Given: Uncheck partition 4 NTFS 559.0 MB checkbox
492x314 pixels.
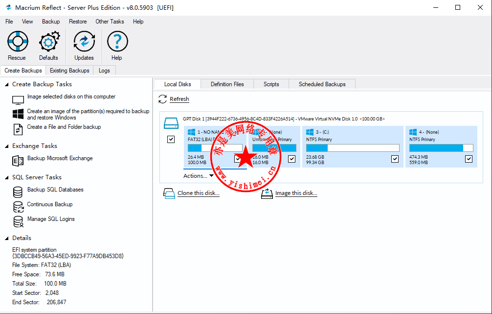Looking at the screenshot, I should point(469,159).
